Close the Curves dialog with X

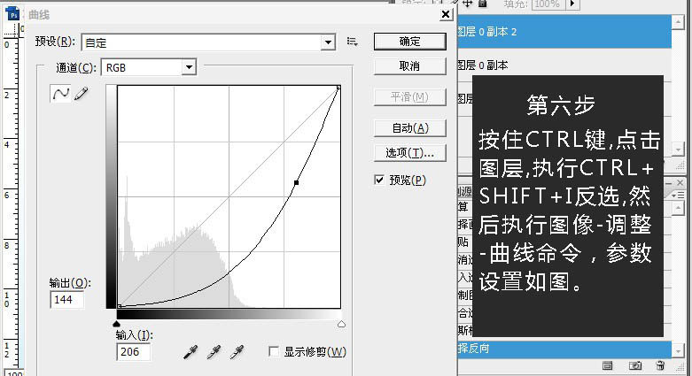tap(446, 14)
